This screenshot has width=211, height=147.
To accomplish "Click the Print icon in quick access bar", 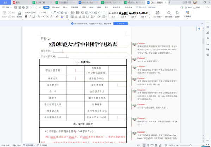I will tap(23, 7).
